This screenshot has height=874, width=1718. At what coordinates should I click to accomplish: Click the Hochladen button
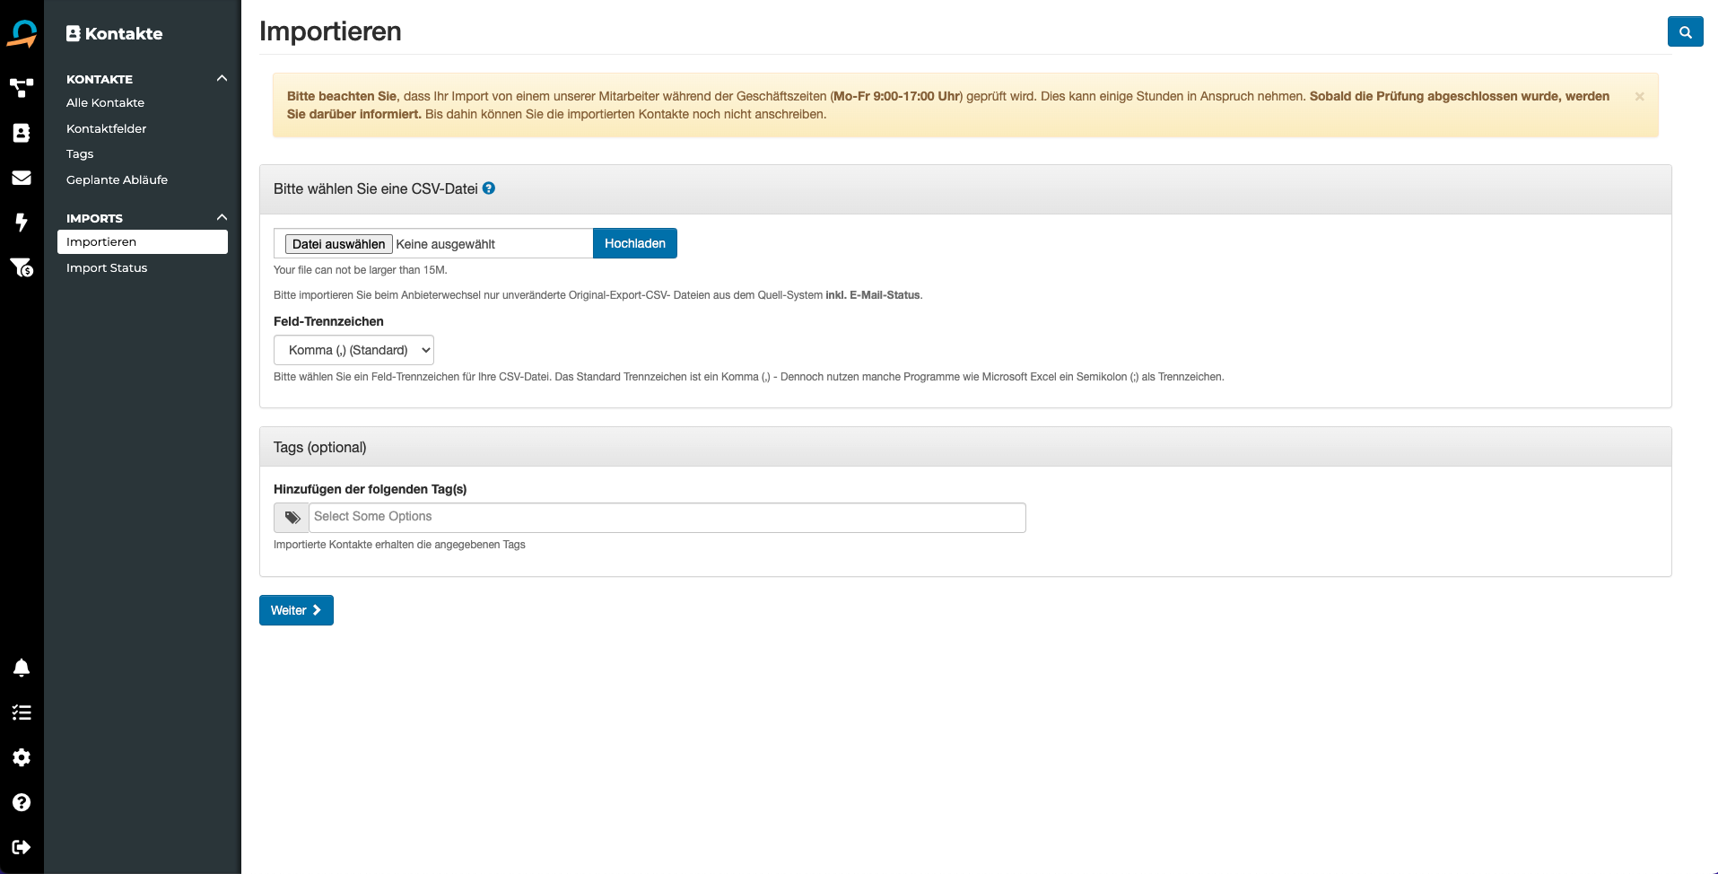click(635, 243)
